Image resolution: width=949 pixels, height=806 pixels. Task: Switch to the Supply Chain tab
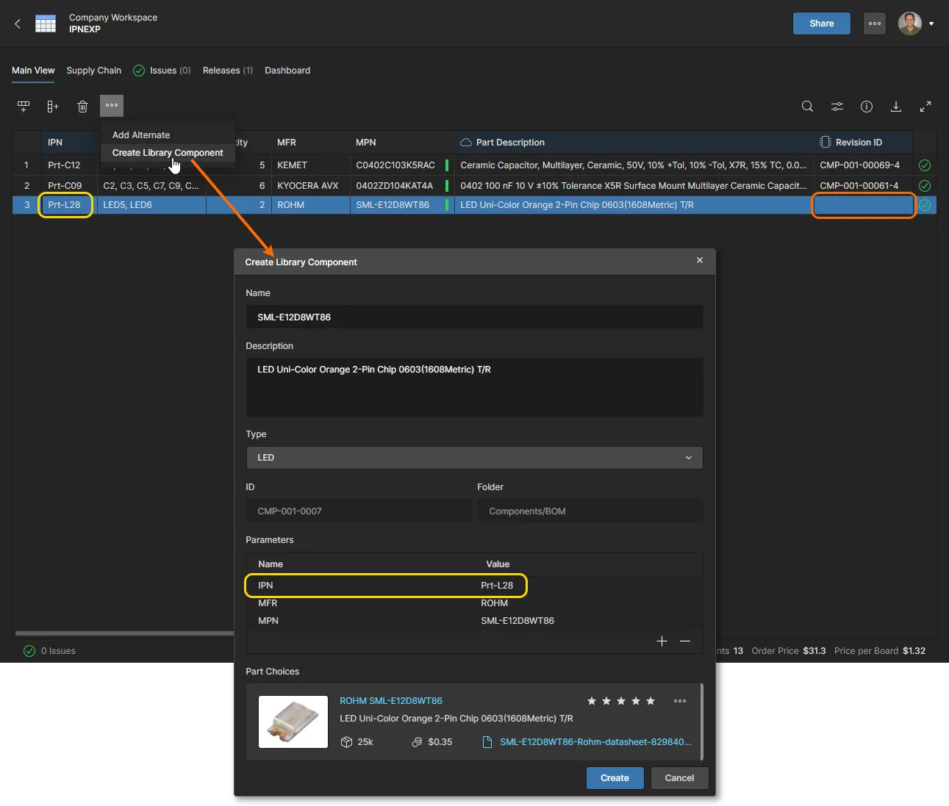(x=93, y=71)
